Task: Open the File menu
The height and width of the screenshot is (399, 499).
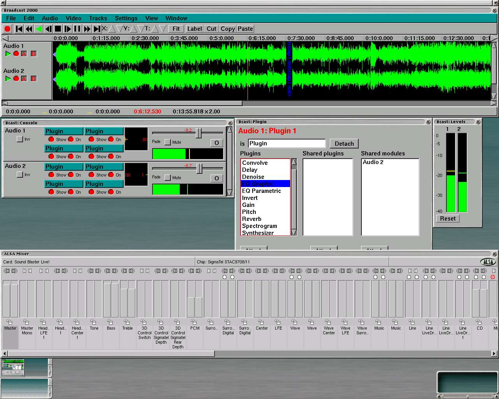Action: [x=11, y=18]
